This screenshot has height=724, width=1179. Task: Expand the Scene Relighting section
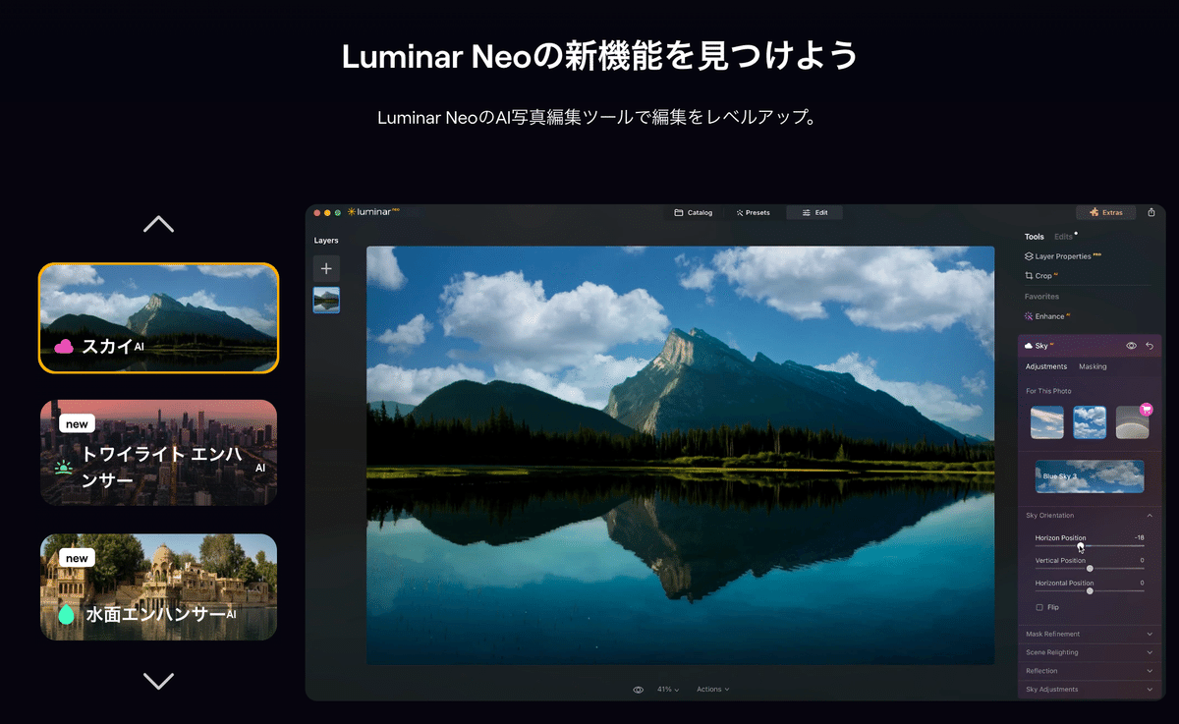1090,652
